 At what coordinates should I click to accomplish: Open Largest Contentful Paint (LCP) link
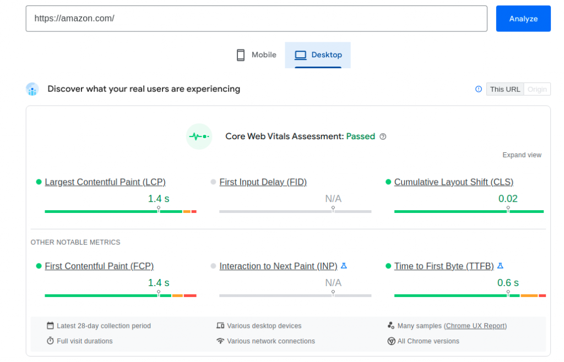(x=105, y=182)
